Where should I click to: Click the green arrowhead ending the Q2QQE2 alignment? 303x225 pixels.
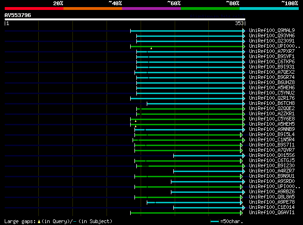point(244,109)
